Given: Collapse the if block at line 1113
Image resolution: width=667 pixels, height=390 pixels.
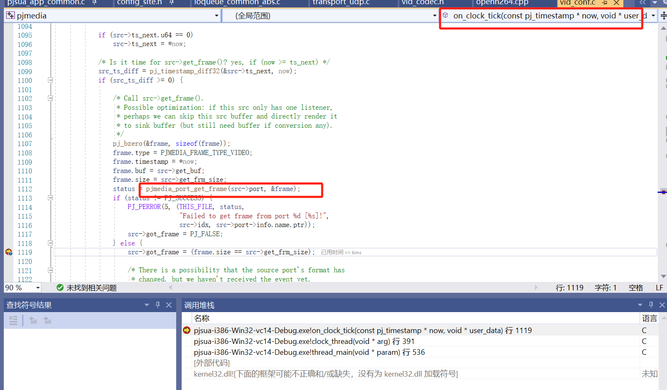Looking at the screenshot, I should click(x=50, y=198).
